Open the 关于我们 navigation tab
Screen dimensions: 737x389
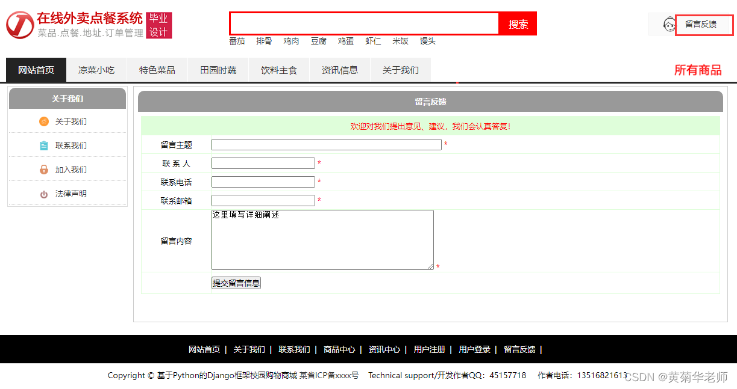click(401, 70)
